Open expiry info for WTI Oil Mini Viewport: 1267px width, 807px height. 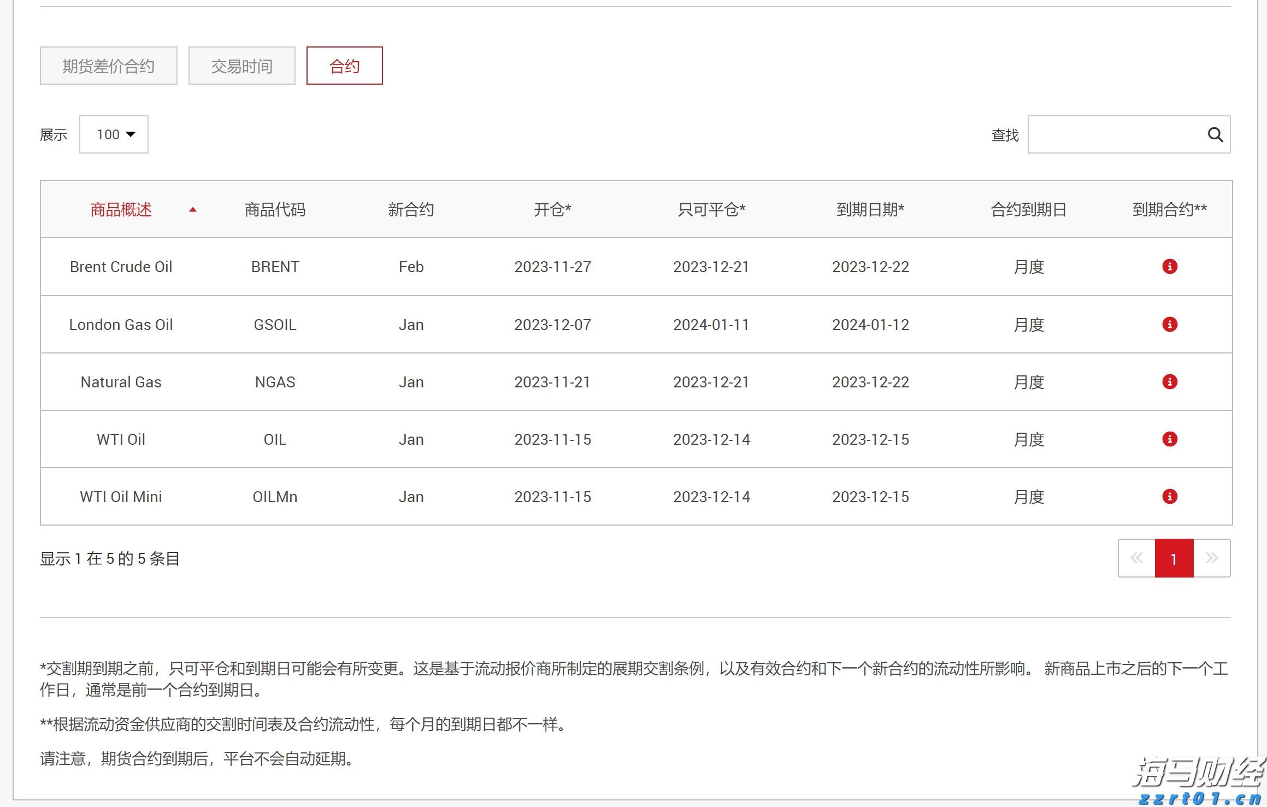tap(1169, 497)
